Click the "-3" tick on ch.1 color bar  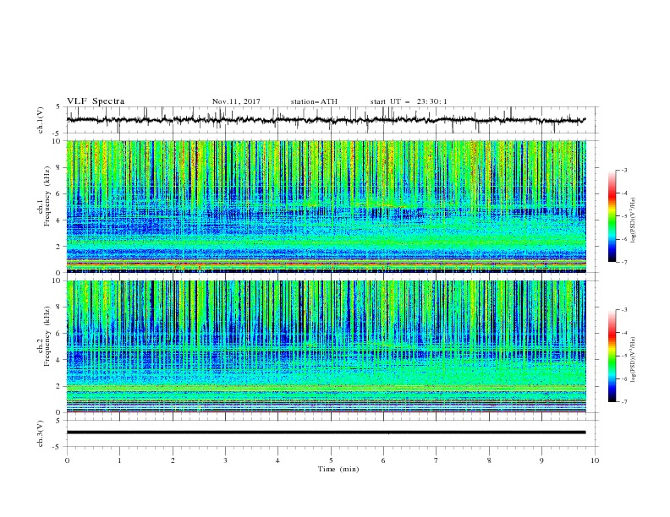click(x=623, y=170)
